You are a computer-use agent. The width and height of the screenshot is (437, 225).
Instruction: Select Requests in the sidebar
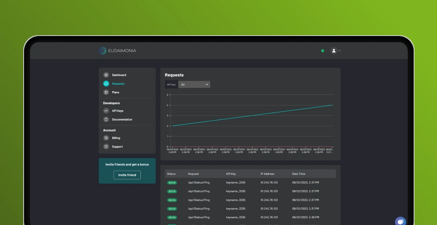tap(118, 84)
